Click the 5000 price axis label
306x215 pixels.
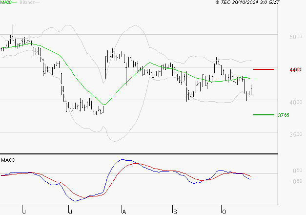coord(296,37)
